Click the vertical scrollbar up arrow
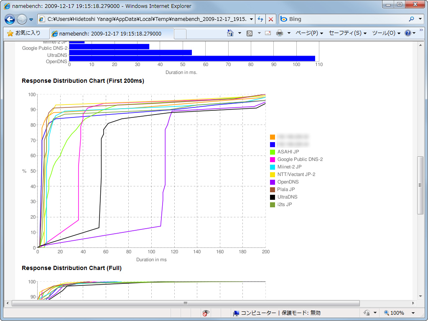The width and height of the screenshot is (428, 321). (420, 45)
